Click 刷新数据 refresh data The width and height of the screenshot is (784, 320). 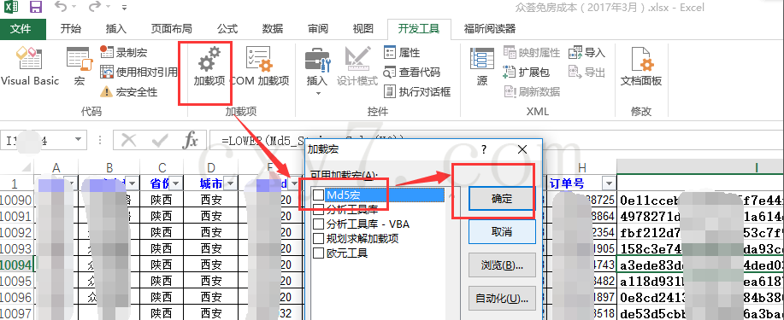pyautogui.click(x=532, y=92)
